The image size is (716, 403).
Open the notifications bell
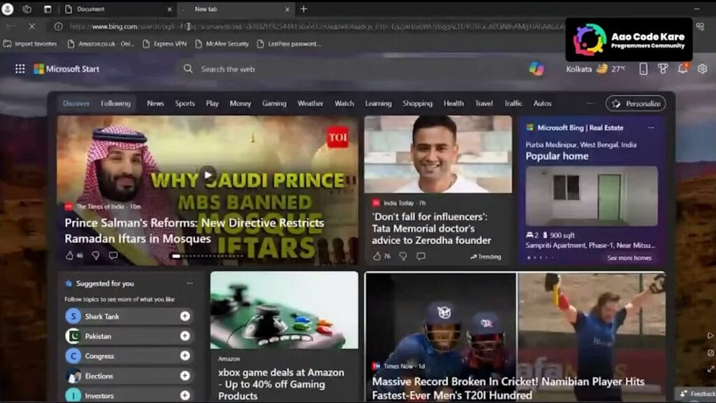pos(682,69)
